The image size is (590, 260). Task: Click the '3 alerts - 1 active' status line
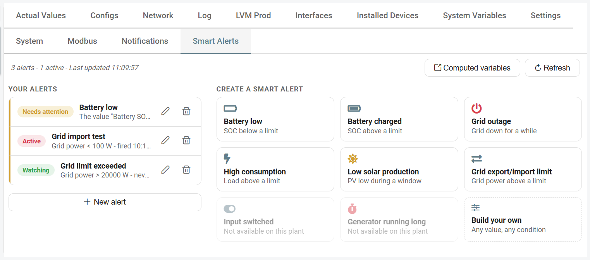[75, 68]
